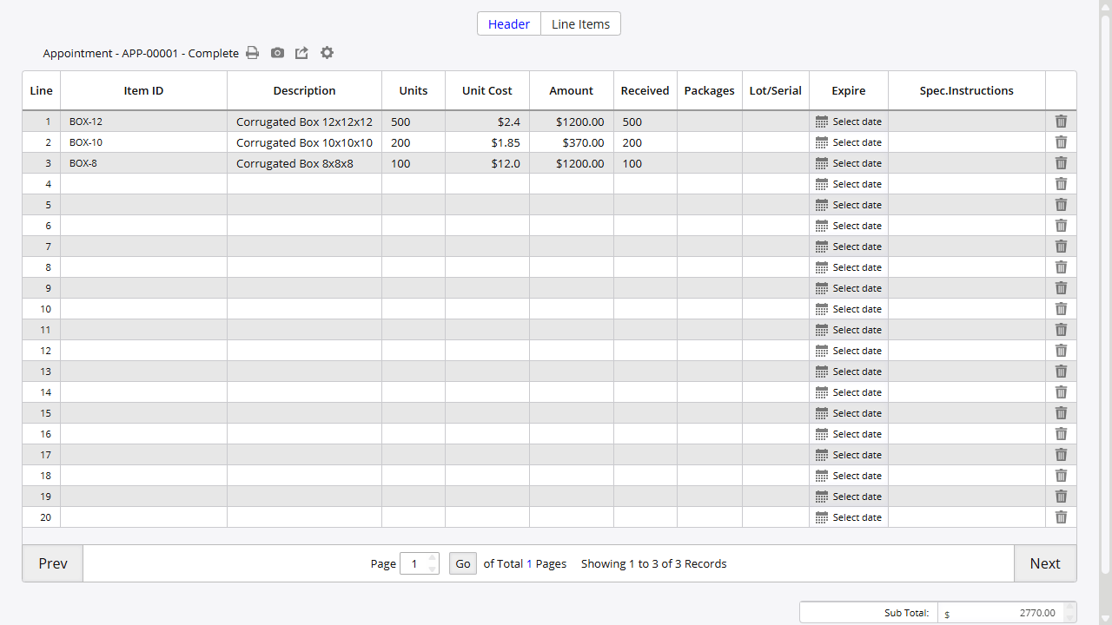This screenshot has width=1112, height=625.
Task: Click the Units cell for BOX-12
Action: [413, 122]
